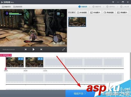This screenshot has height=97, width=131.
Task: Delete the first timeline clip (trash icon)
Action: (x=22, y=59)
